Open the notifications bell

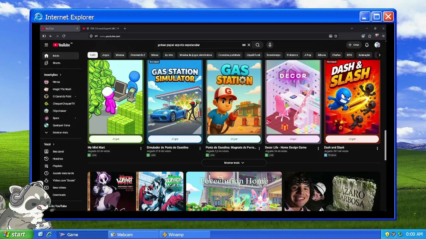click(367, 45)
